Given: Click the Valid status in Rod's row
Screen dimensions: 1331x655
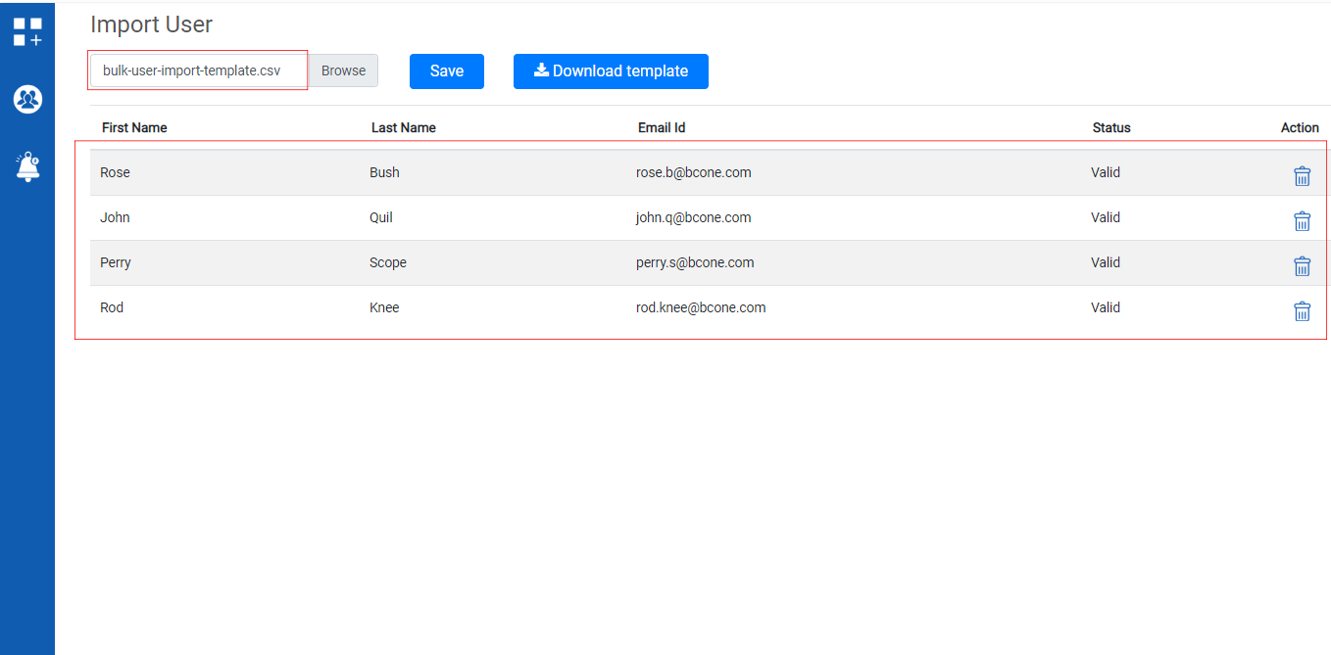Looking at the screenshot, I should [x=1106, y=307].
